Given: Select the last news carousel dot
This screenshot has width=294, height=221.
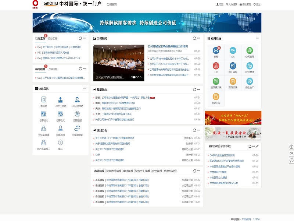Looking at the screenshot, I should coord(140,77).
